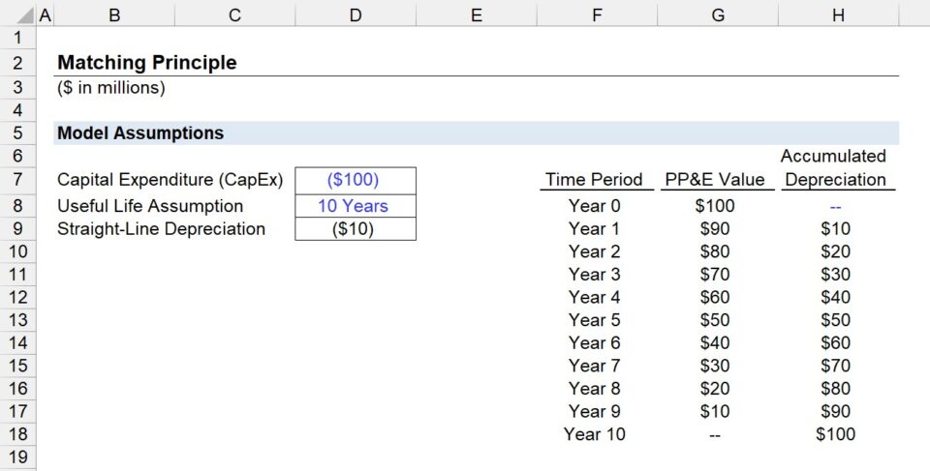
Task: Select row 18 header
Action: (x=17, y=434)
